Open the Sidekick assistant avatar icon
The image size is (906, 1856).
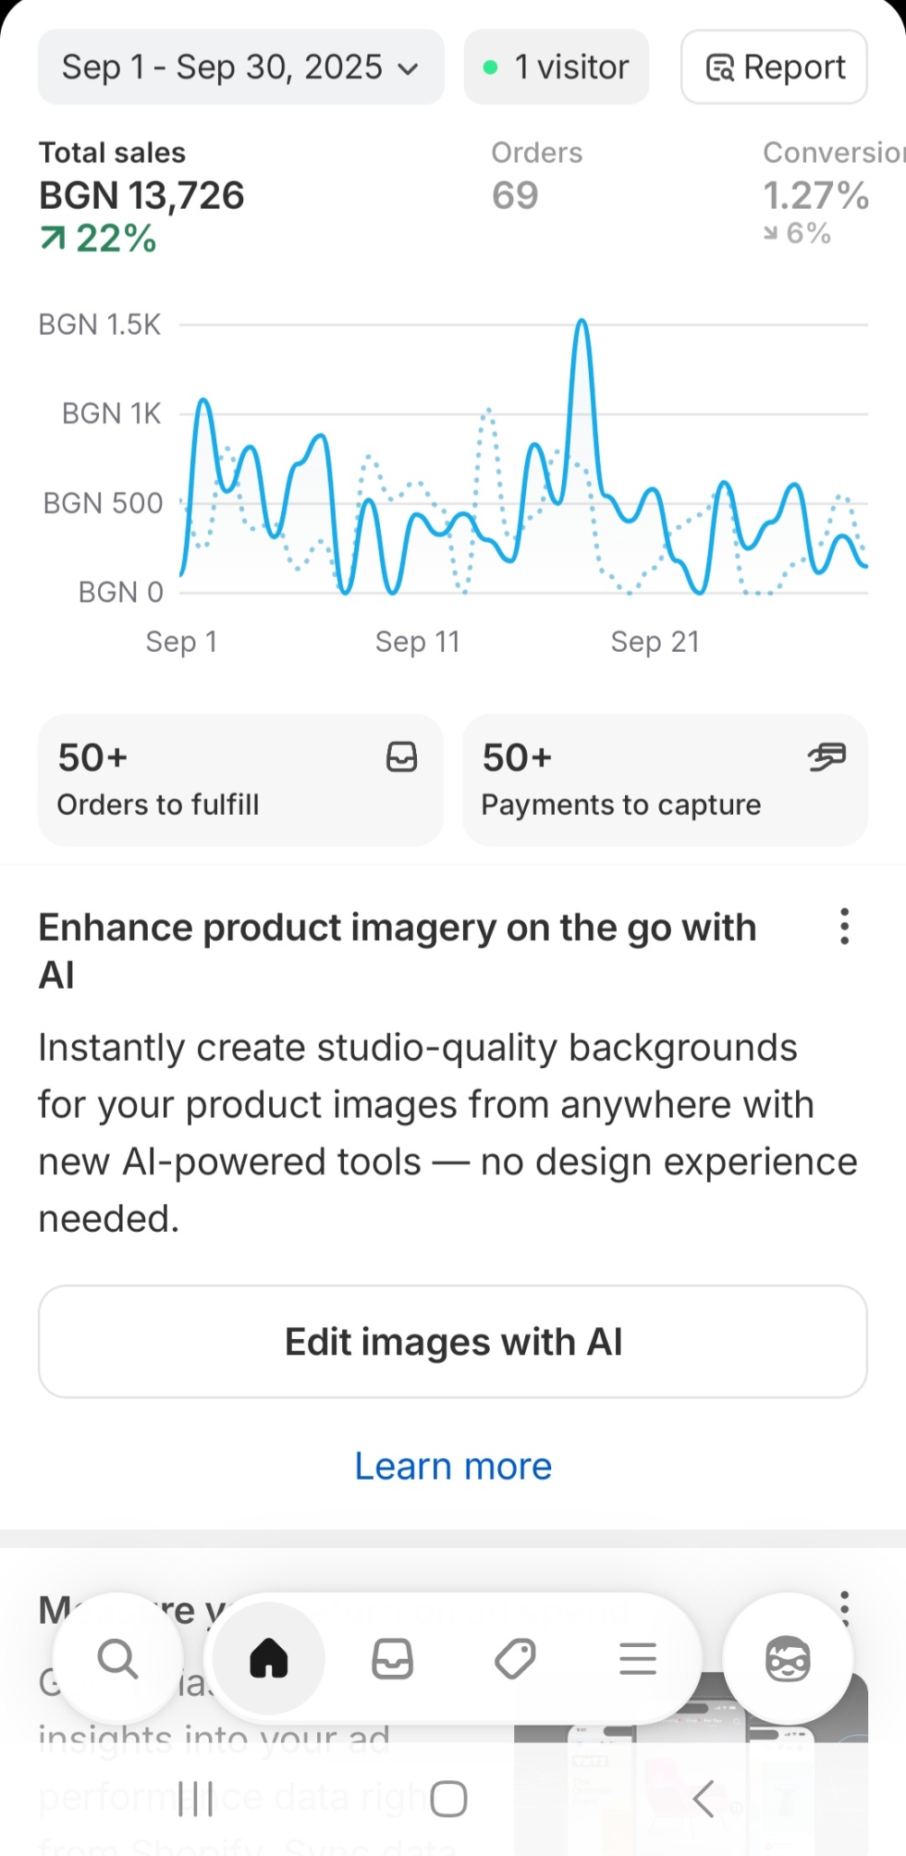tap(788, 1658)
